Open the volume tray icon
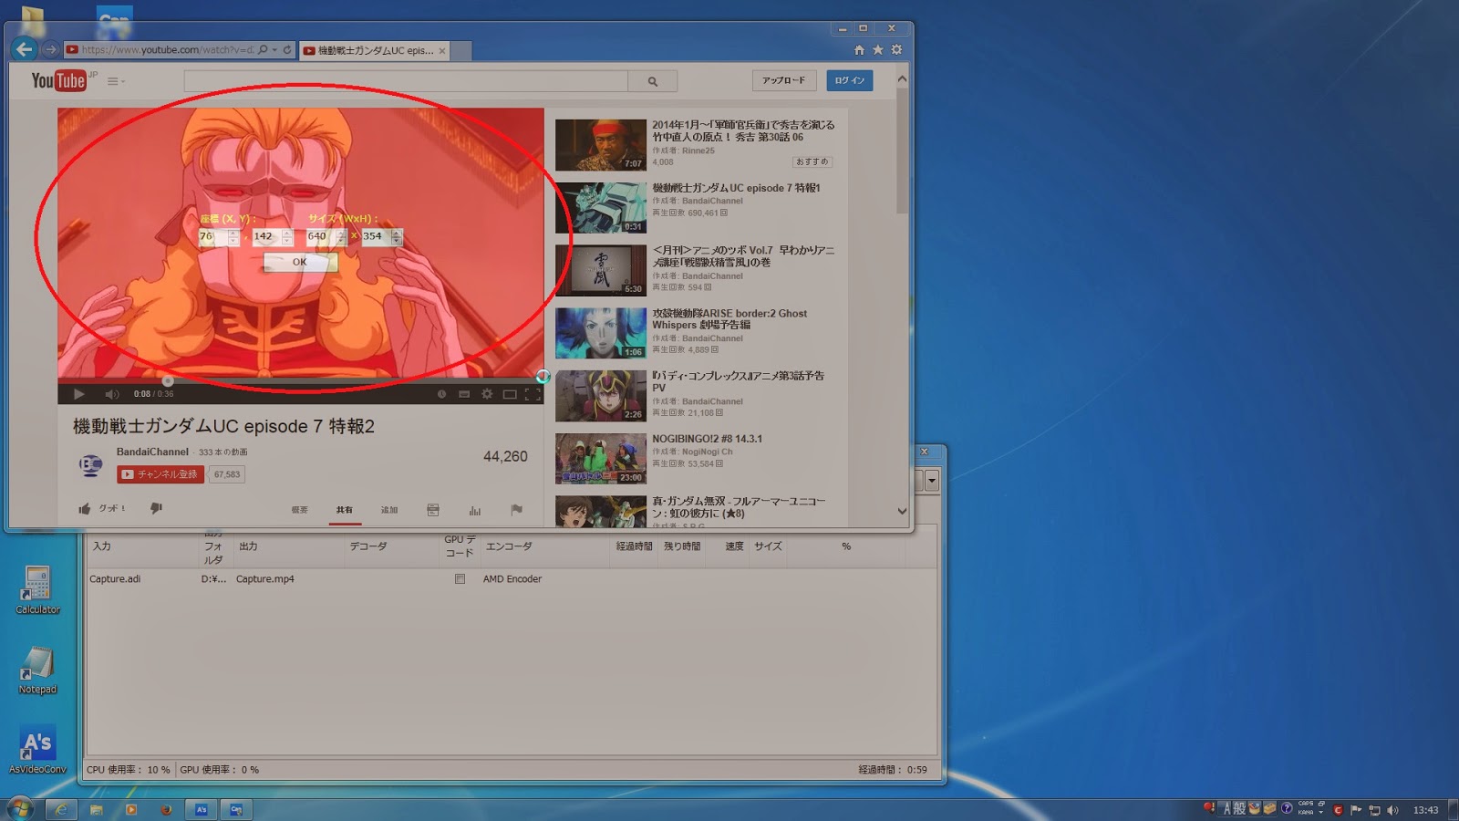Screen dimensions: 1459x821 [x=1392, y=810]
